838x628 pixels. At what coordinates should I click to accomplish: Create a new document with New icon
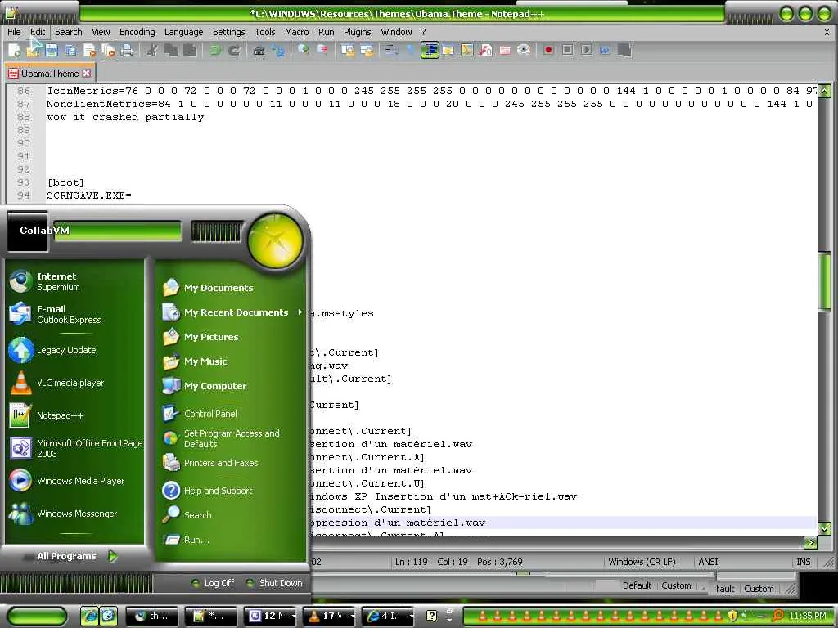point(15,50)
